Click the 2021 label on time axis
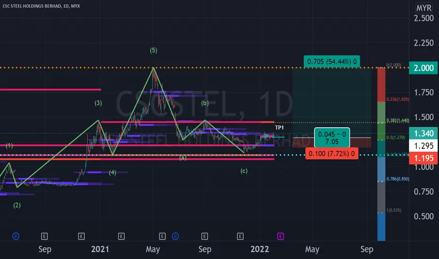Viewport: 439px width, 259px height. pyautogui.click(x=100, y=249)
